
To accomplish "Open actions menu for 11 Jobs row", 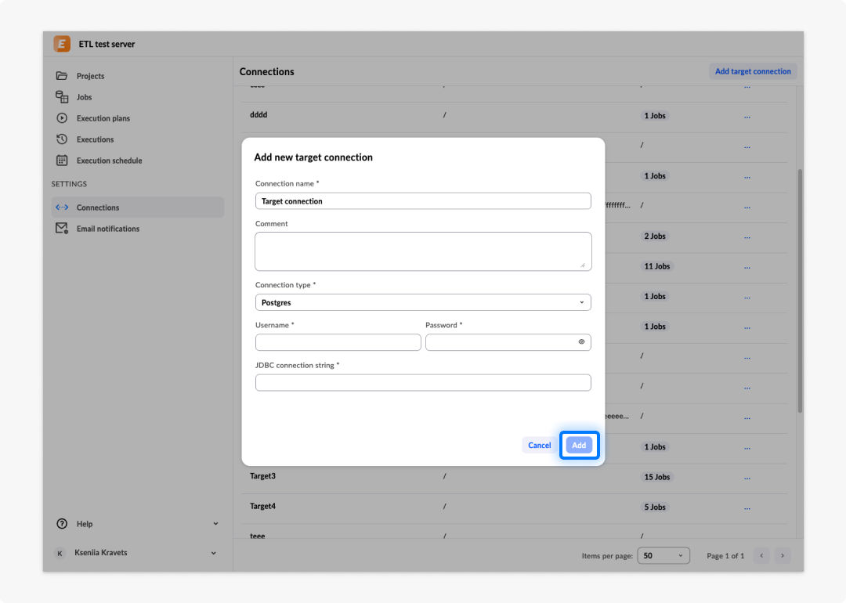I will pyautogui.click(x=747, y=267).
